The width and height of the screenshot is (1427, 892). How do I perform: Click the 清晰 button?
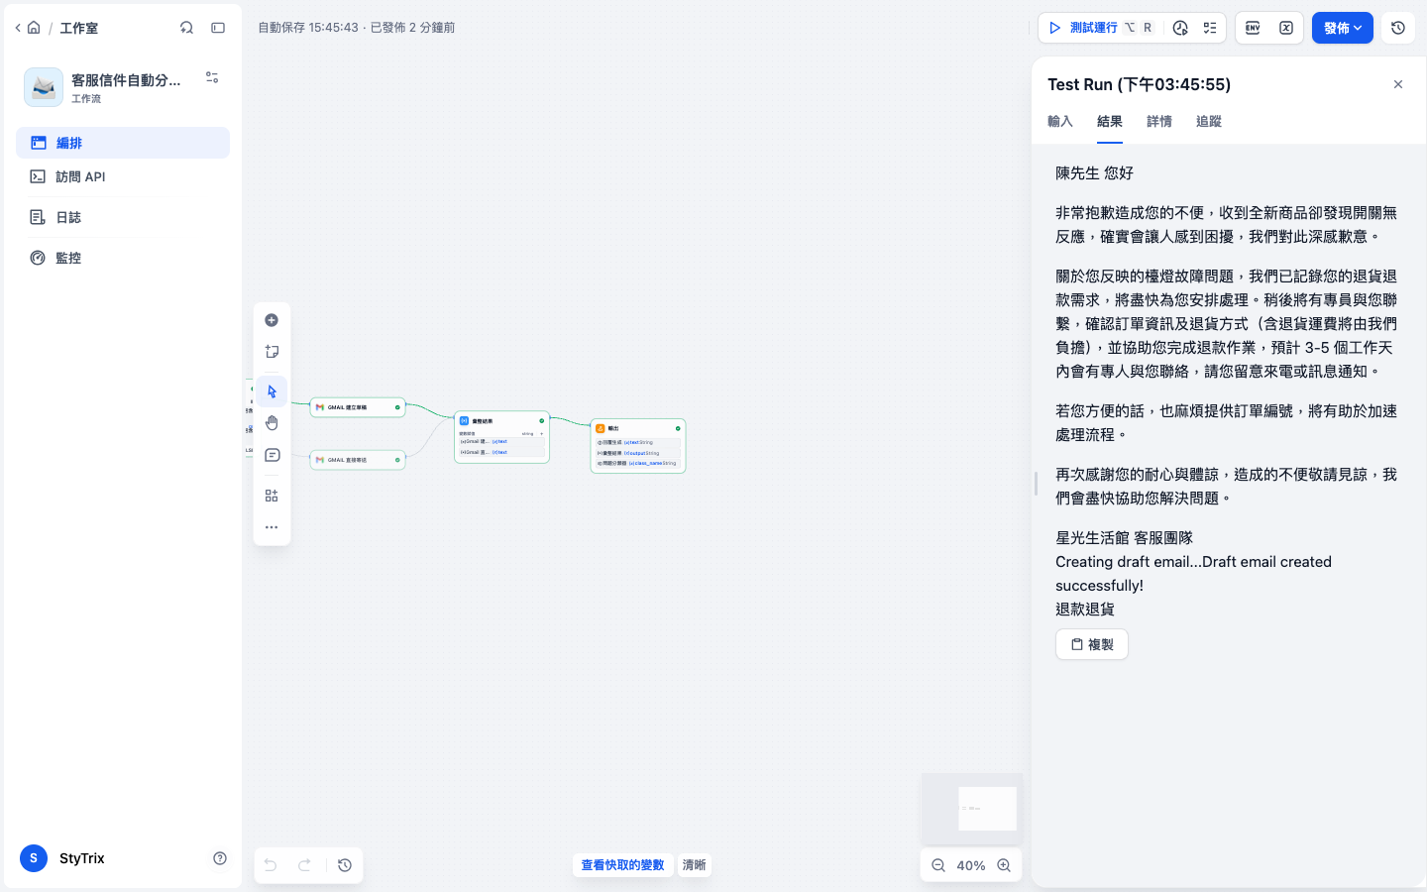pyautogui.click(x=694, y=865)
